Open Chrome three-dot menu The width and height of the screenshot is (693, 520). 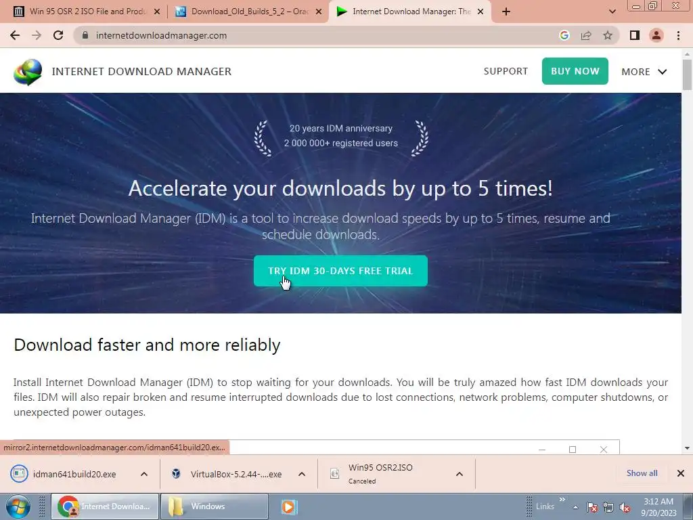[x=678, y=35]
